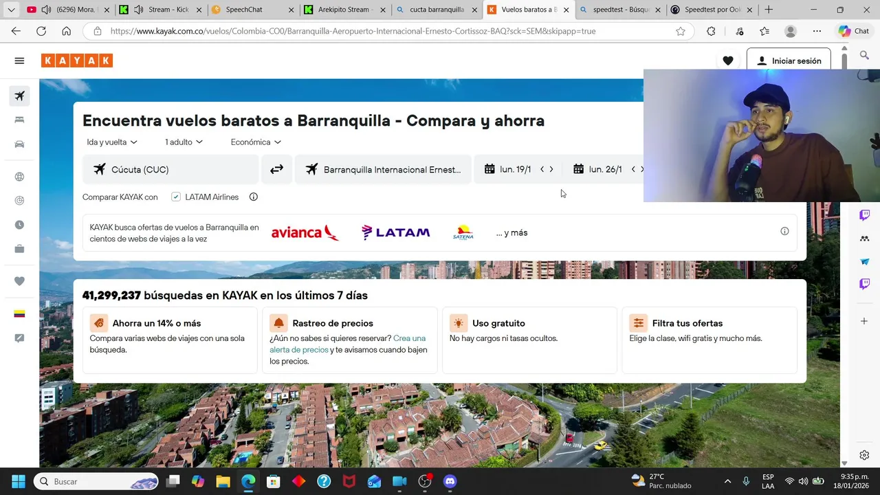
Task: Open the feedback icon in left sidebar
Action: tap(19, 338)
